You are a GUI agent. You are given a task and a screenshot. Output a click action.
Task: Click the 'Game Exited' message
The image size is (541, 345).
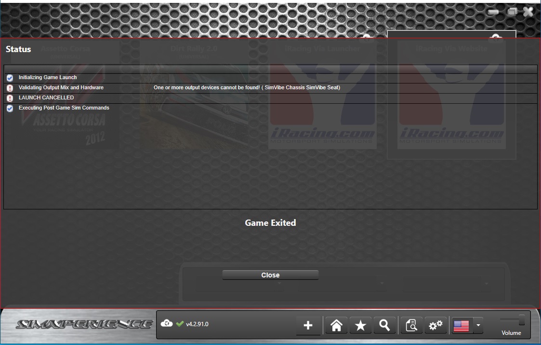(270, 223)
